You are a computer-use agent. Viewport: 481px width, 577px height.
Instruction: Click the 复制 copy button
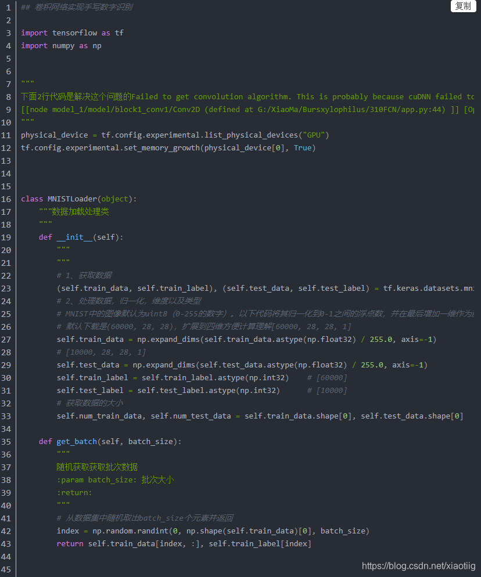(463, 6)
